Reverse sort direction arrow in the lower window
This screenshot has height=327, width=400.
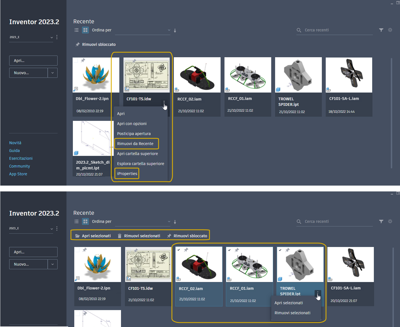pyautogui.click(x=175, y=222)
